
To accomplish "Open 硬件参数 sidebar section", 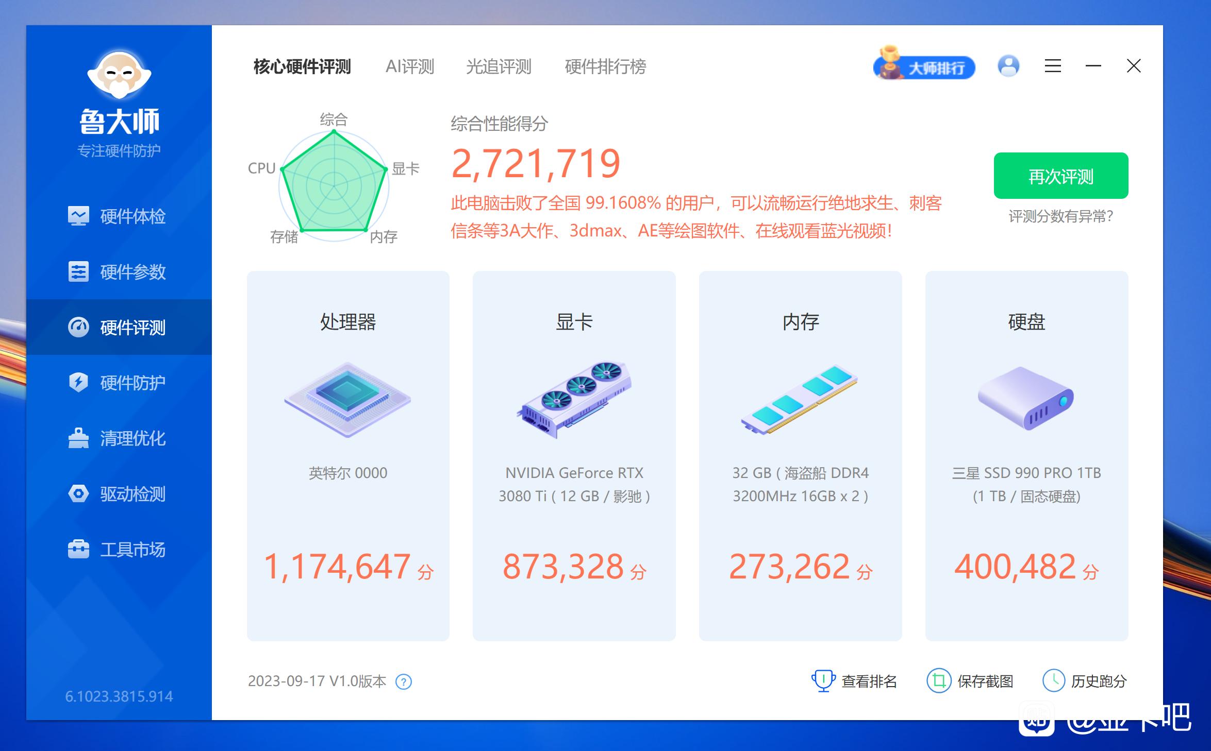I will tap(119, 272).
